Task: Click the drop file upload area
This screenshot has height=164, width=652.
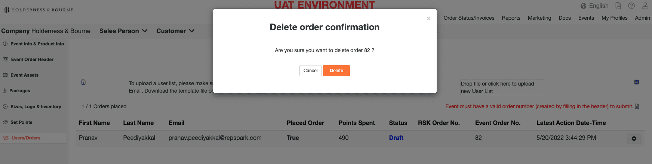Action: (x=502, y=87)
